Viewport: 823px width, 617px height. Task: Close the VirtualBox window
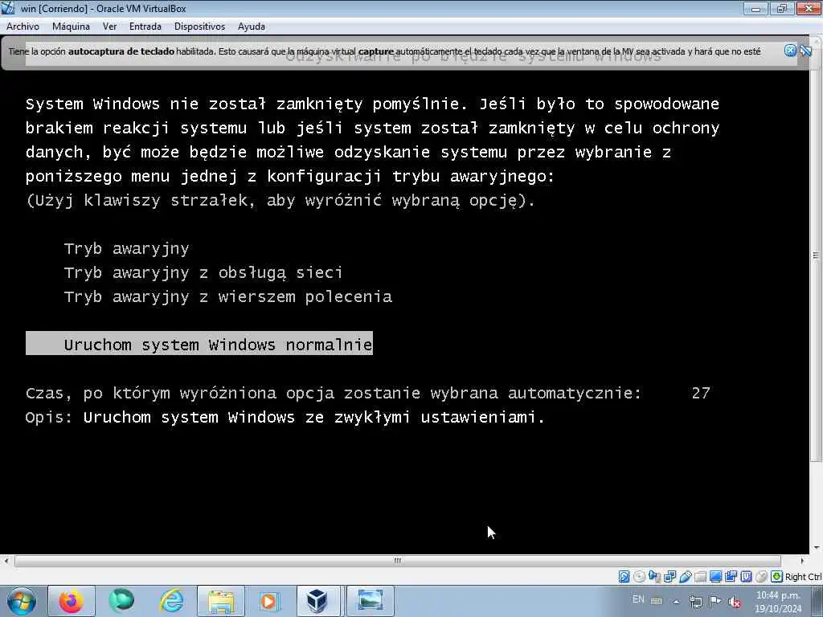809,8
